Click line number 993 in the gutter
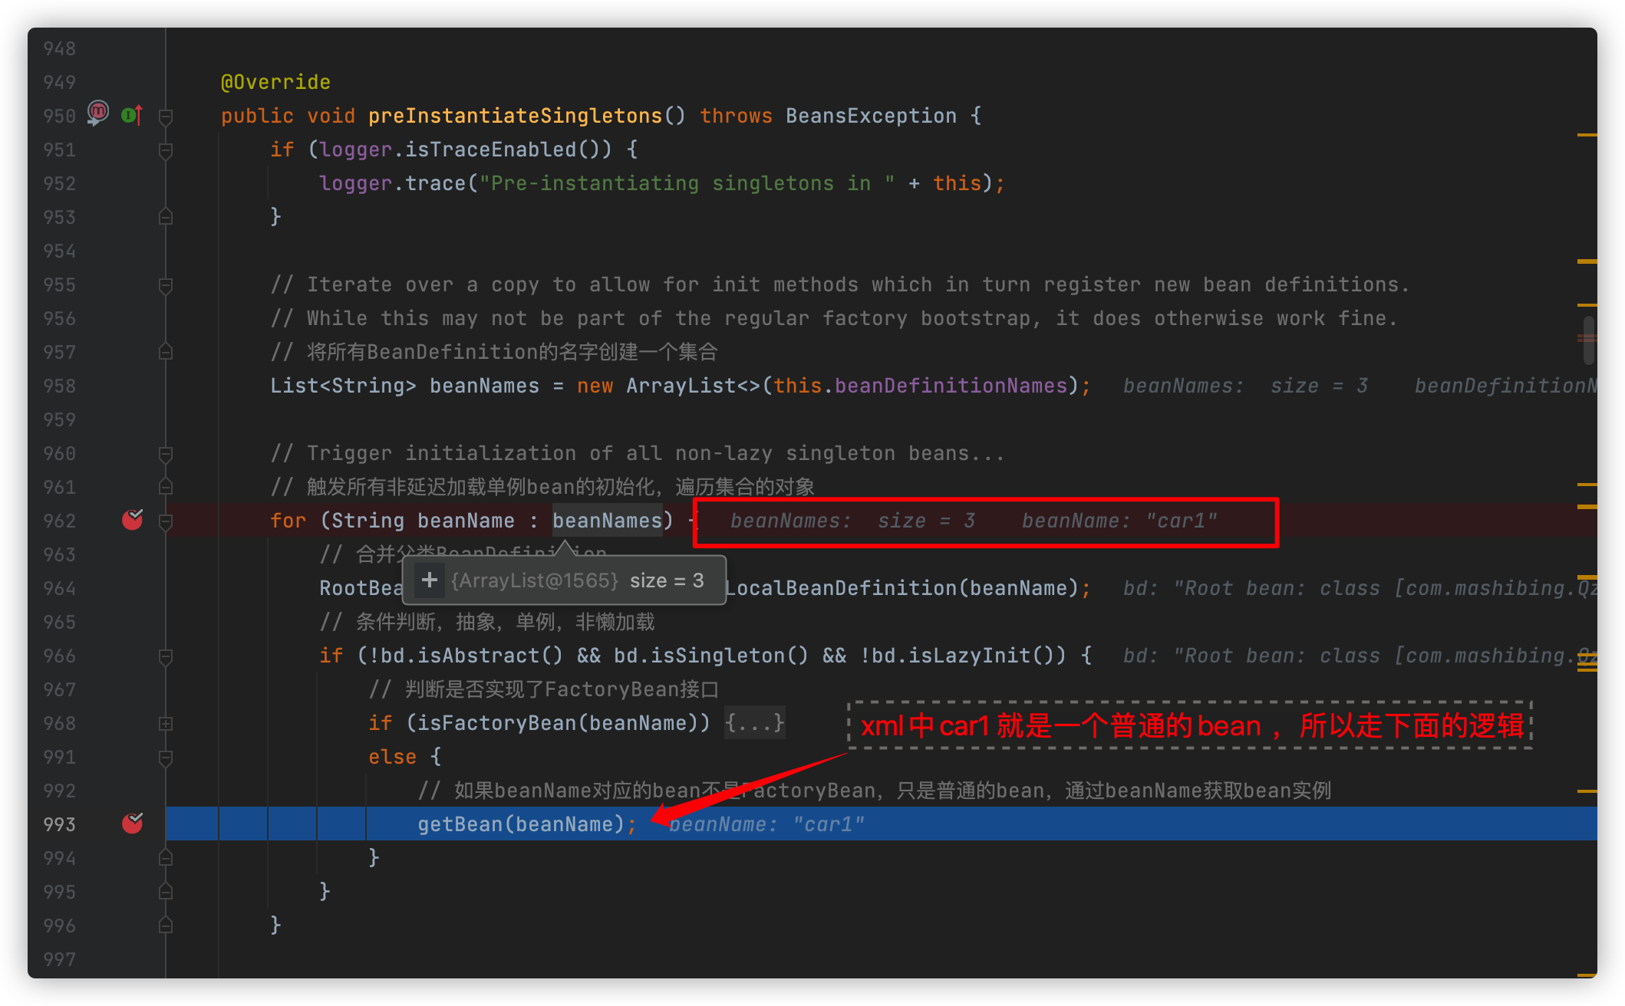This screenshot has height=1006, width=1625. pos(60,824)
